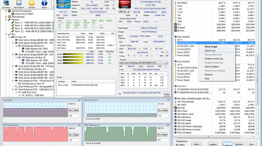Collapse the USB Root Hub node

[x=16, y=92]
